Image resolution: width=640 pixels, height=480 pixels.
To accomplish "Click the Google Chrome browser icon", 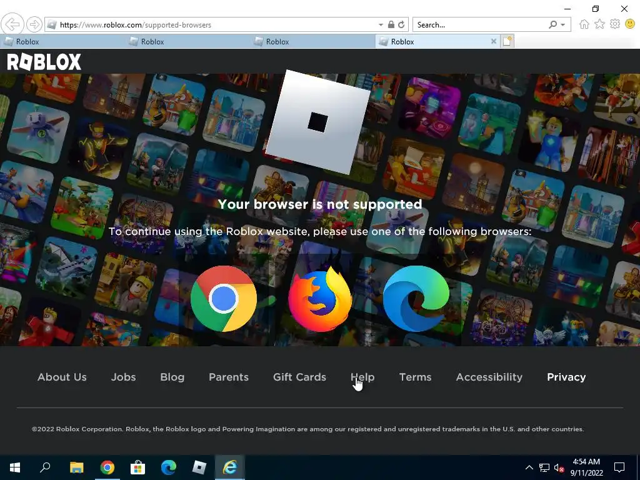I will click(224, 298).
